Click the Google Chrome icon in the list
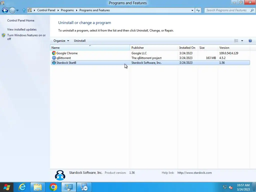256x192 pixels. (54, 53)
